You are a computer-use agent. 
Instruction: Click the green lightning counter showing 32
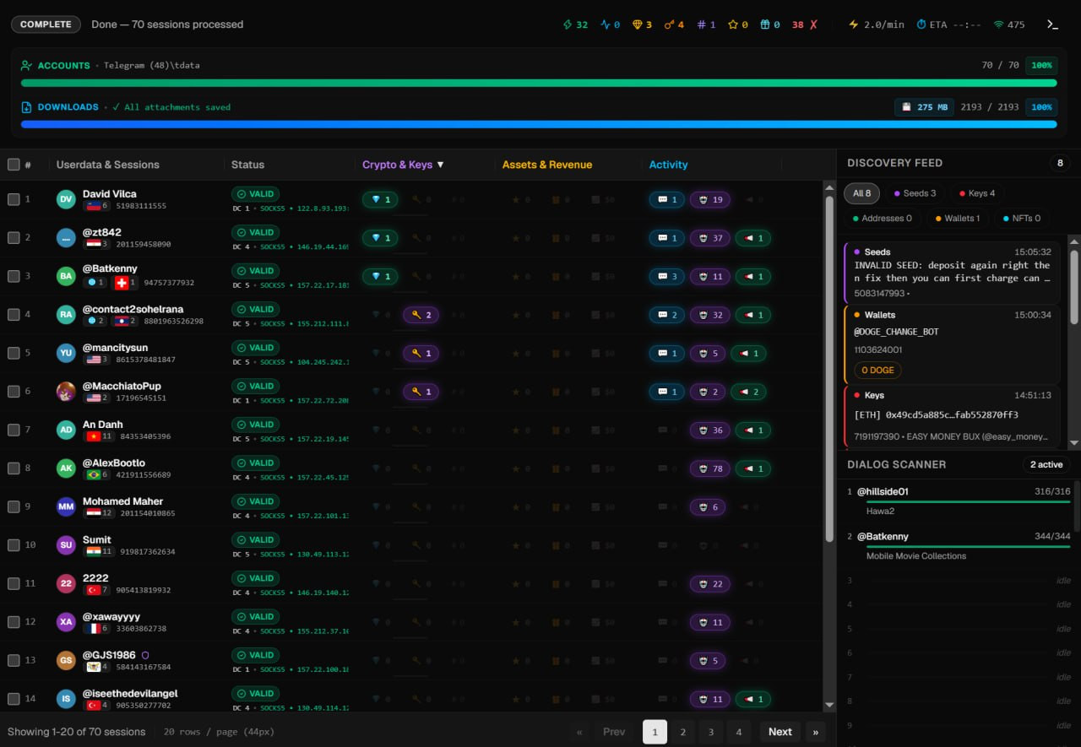tap(575, 24)
